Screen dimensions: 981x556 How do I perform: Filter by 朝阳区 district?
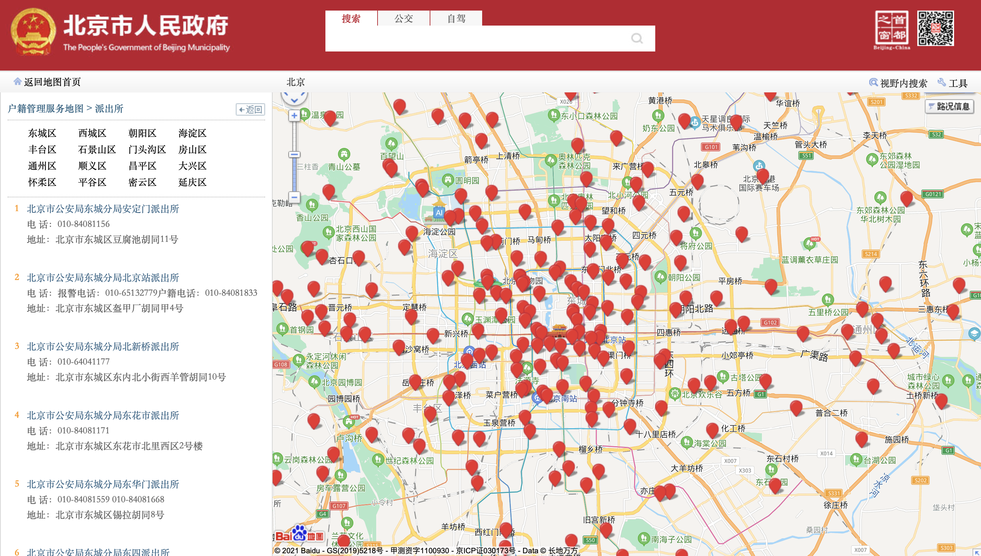pos(142,133)
